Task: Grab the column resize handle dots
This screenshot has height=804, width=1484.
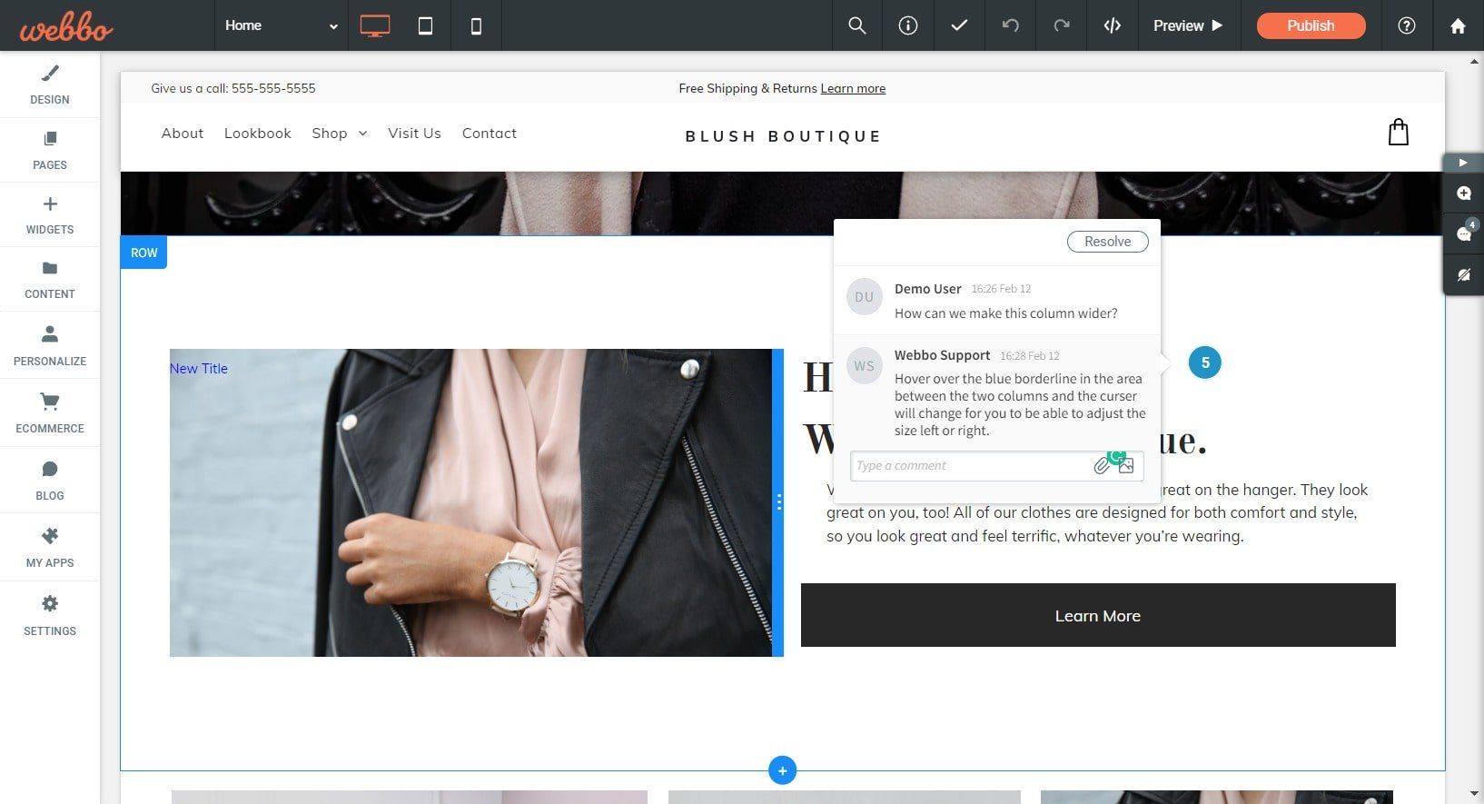Action: (778, 502)
